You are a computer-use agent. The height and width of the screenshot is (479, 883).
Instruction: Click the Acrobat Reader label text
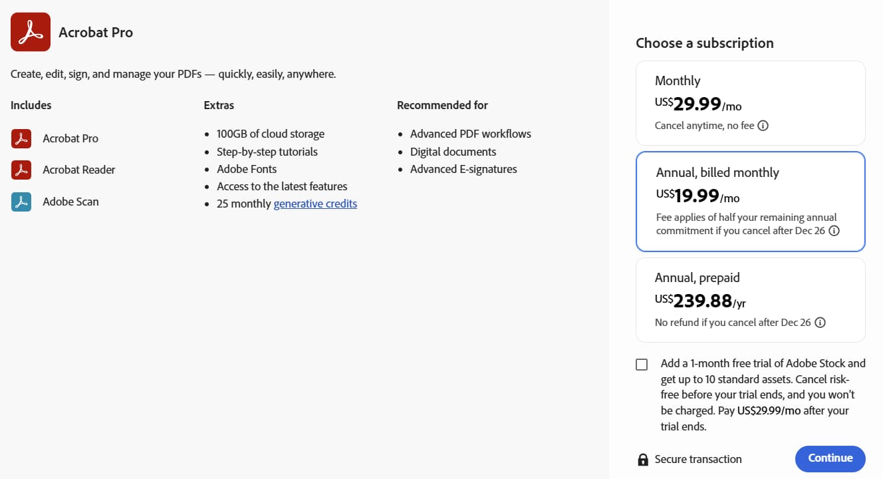[x=78, y=170]
